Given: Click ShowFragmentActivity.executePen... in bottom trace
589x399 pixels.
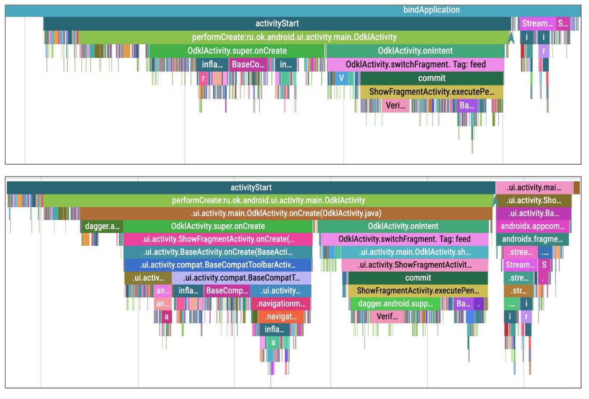Looking at the screenshot, I should (x=418, y=291).
